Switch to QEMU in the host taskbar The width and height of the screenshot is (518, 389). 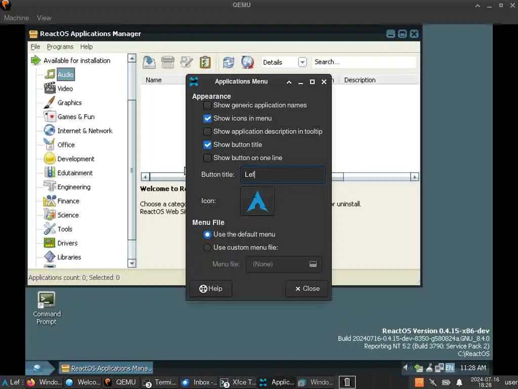[120, 382]
